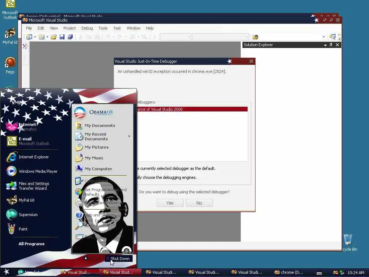The image size is (369, 277).
Task: Open the Tools menu
Action: (x=103, y=28)
